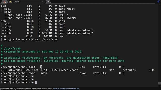Click the 'rhel-swap' lvm row name
The image size is (161, 90).
(x=15, y=18)
